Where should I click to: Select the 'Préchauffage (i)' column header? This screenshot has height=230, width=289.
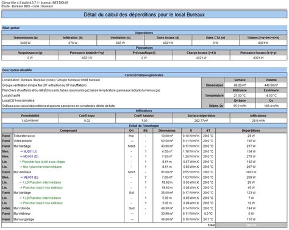coord(144,52)
